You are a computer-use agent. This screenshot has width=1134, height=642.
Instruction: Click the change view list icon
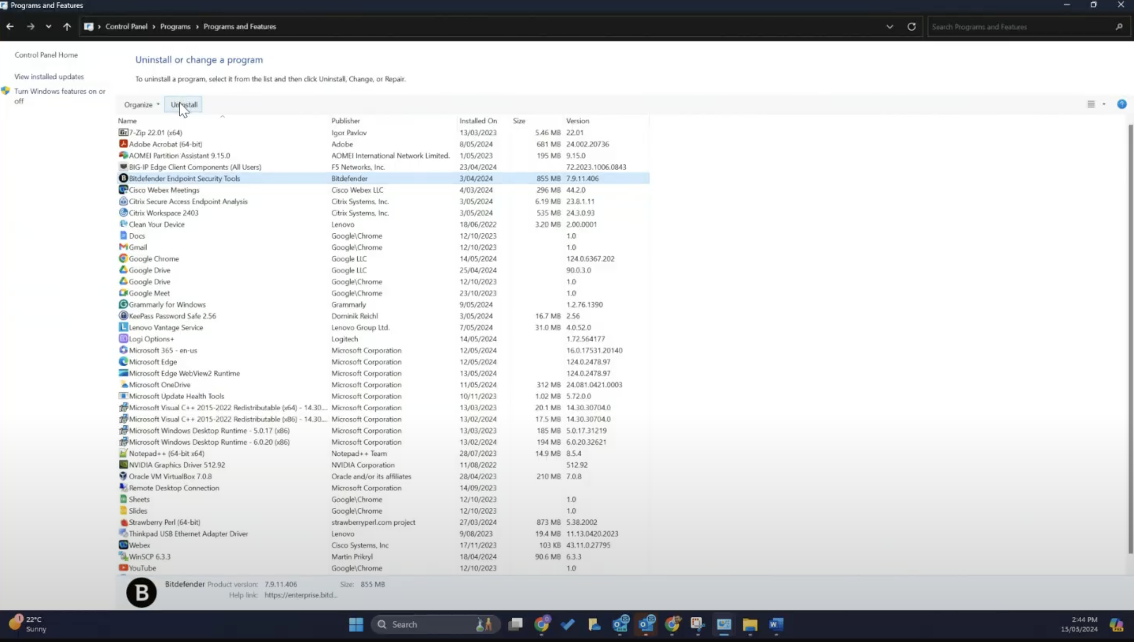1091,104
